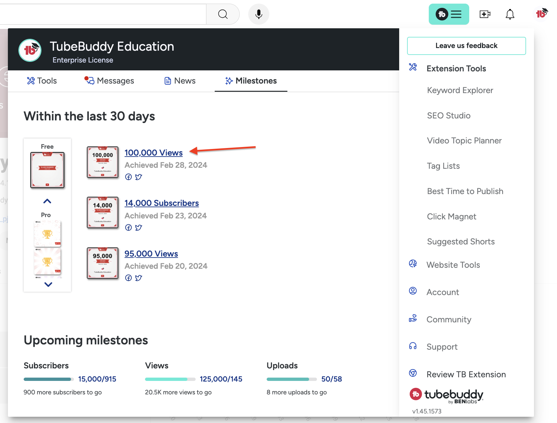
Task: Select the first Pro trophy certificate template
Action: 47,234
